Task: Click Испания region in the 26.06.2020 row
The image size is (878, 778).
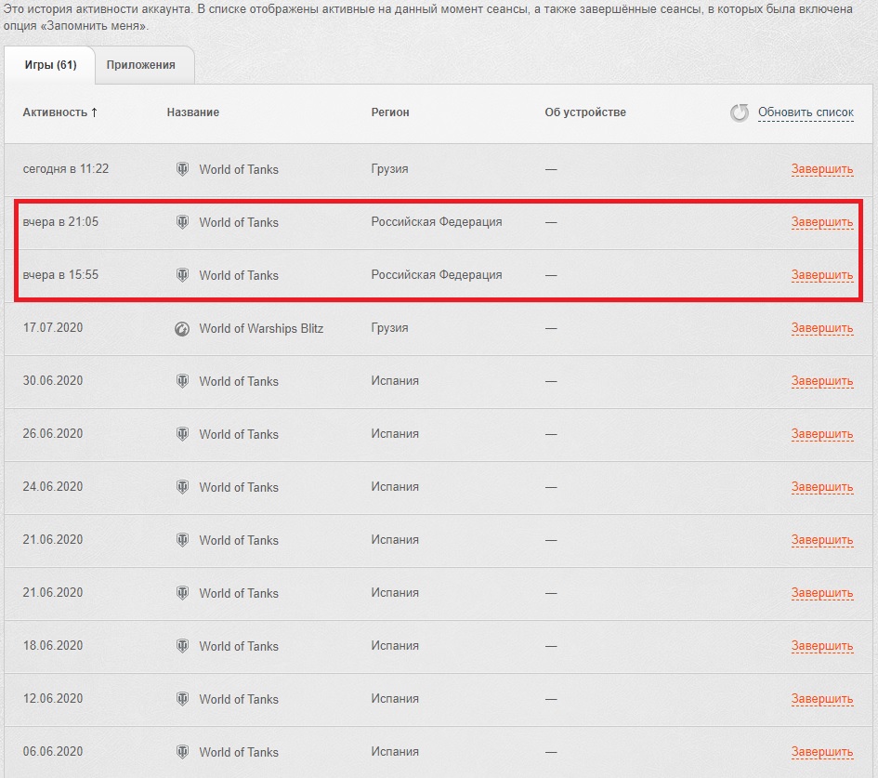Action: (x=395, y=434)
